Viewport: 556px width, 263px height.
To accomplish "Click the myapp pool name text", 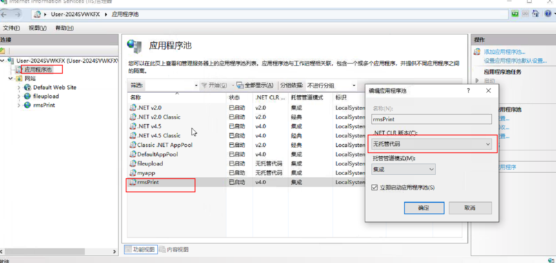I will tap(146, 173).
